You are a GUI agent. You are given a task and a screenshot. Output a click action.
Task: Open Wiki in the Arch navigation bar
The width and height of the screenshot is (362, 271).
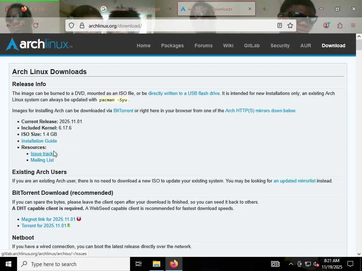(228, 46)
